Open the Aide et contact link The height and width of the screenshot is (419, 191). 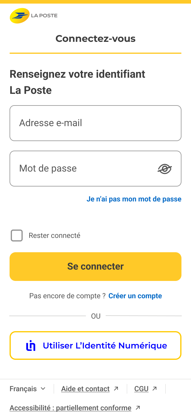coord(85,389)
